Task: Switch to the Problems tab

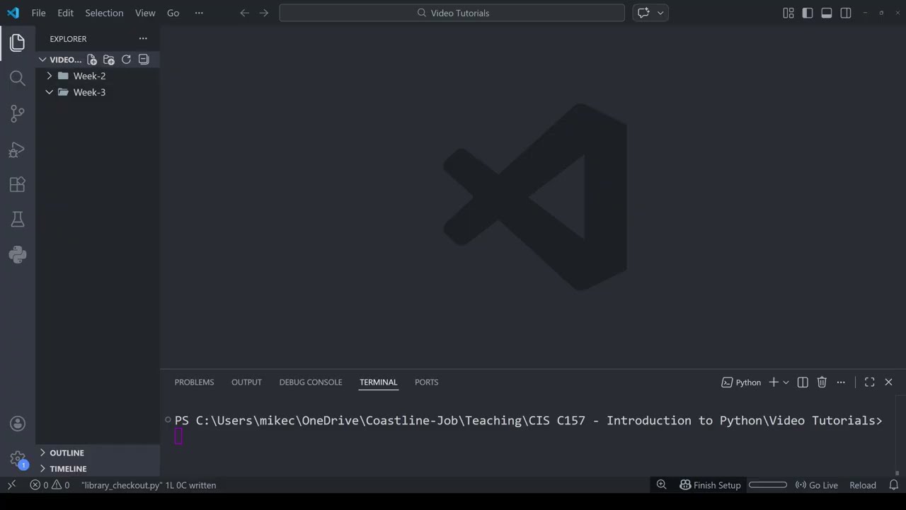Action: tap(194, 382)
